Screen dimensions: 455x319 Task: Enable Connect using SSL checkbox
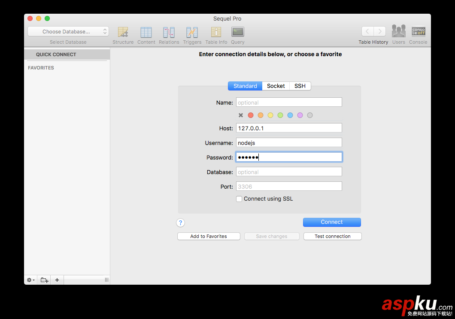pyautogui.click(x=239, y=199)
